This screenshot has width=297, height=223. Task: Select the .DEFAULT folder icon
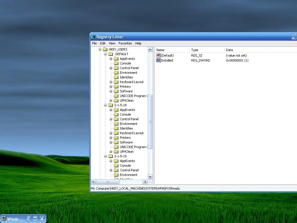(x=111, y=54)
